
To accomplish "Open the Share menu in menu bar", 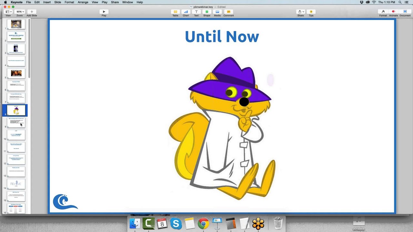I will pos(115,2).
